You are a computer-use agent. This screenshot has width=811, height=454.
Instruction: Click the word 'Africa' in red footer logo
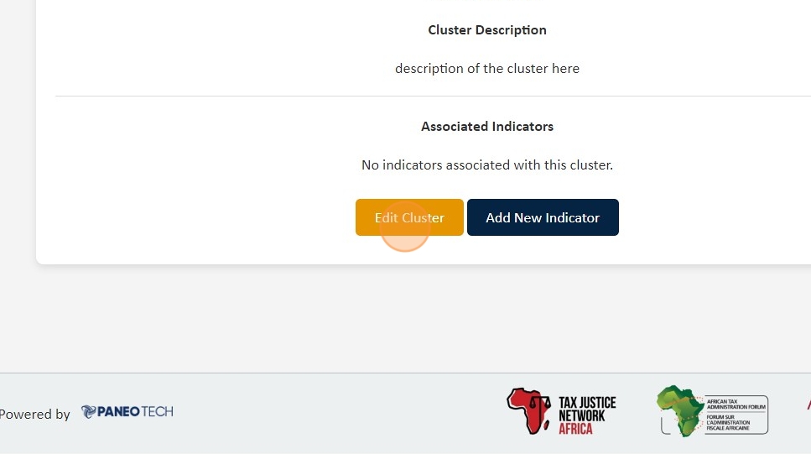575,429
